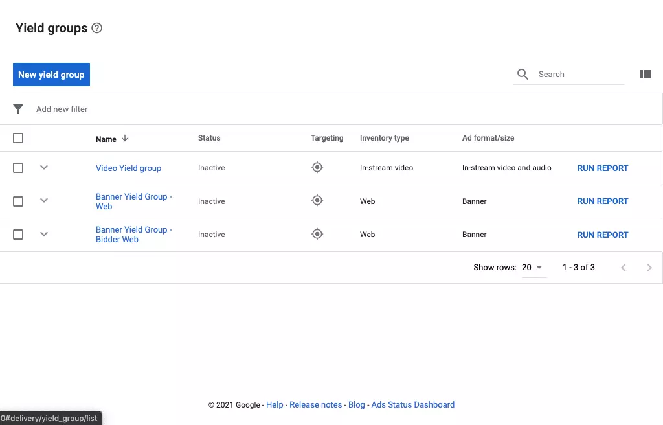Open the Blog footer link
Viewport: 663px width, 425px height.
click(357, 405)
